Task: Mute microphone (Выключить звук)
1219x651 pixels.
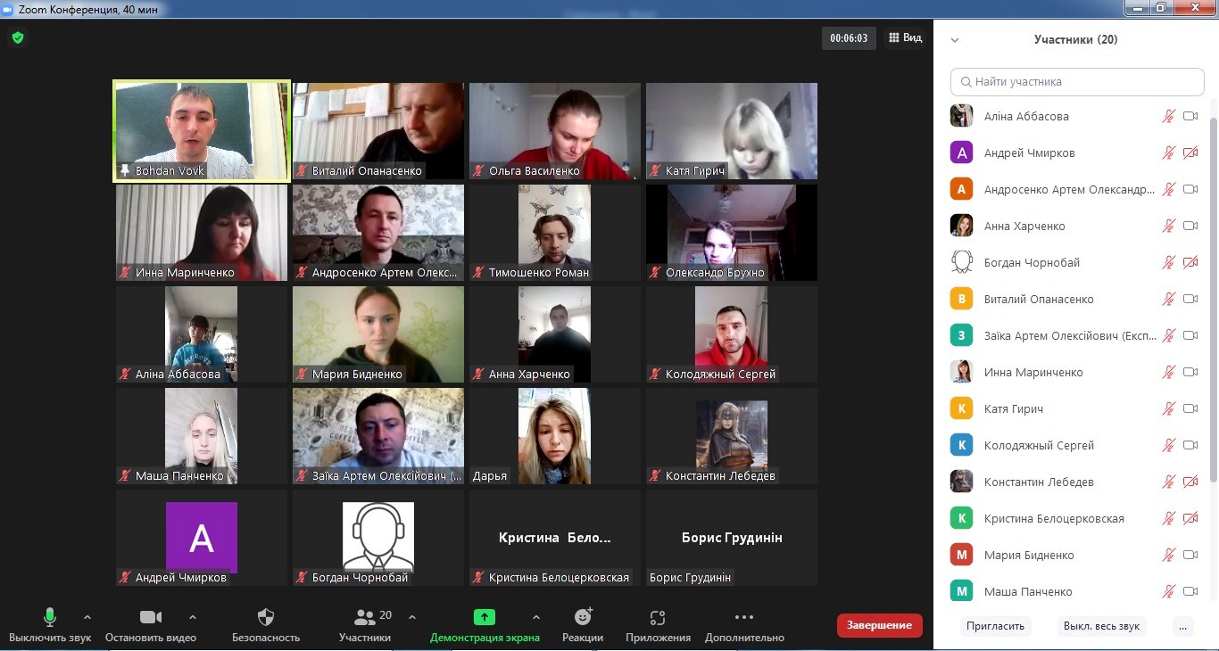Action: click(50, 617)
